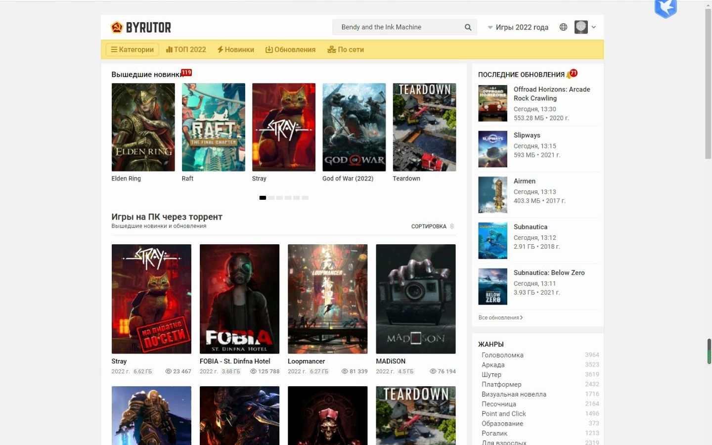
Task: Click the 119 new releases badge
Action: pos(186,72)
